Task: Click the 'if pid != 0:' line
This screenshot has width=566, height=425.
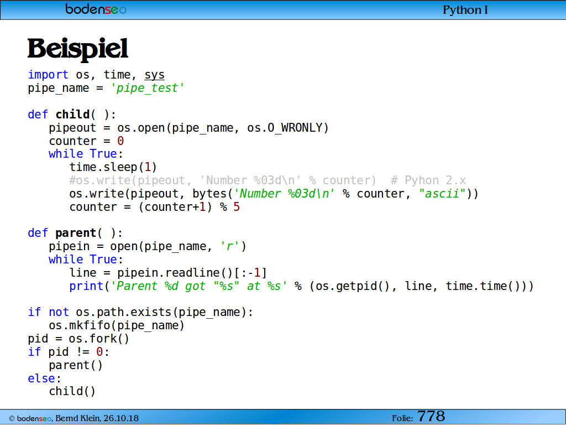Action: pos(69,352)
